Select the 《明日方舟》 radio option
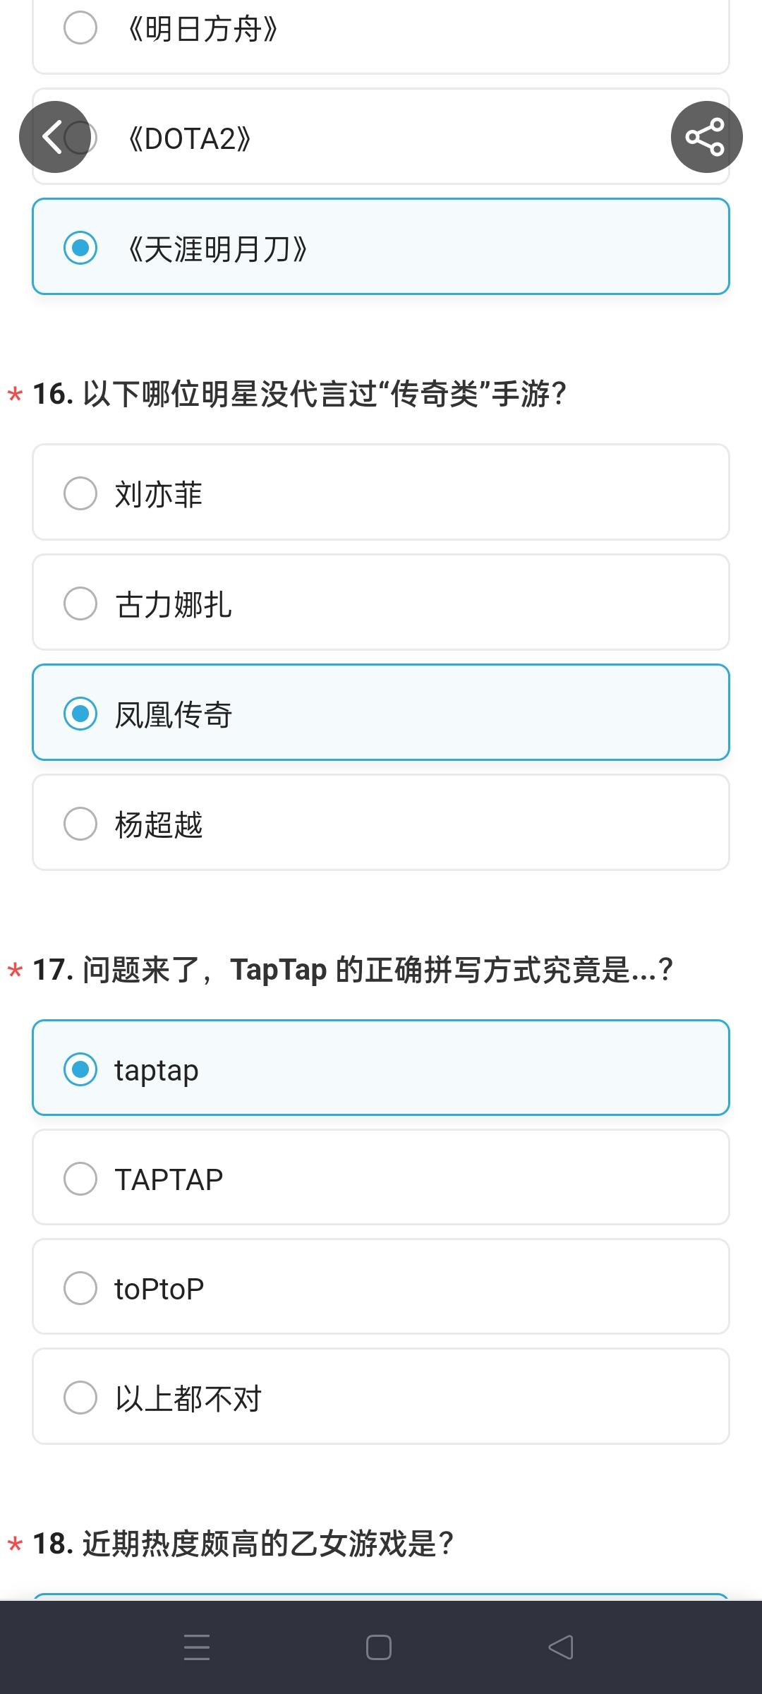 coord(380,30)
